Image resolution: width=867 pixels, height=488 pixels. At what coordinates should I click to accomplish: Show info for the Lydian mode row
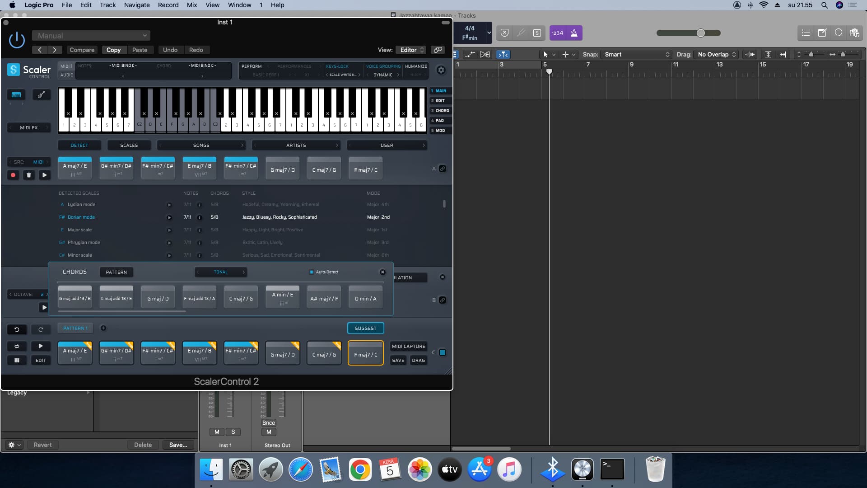click(x=199, y=205)
